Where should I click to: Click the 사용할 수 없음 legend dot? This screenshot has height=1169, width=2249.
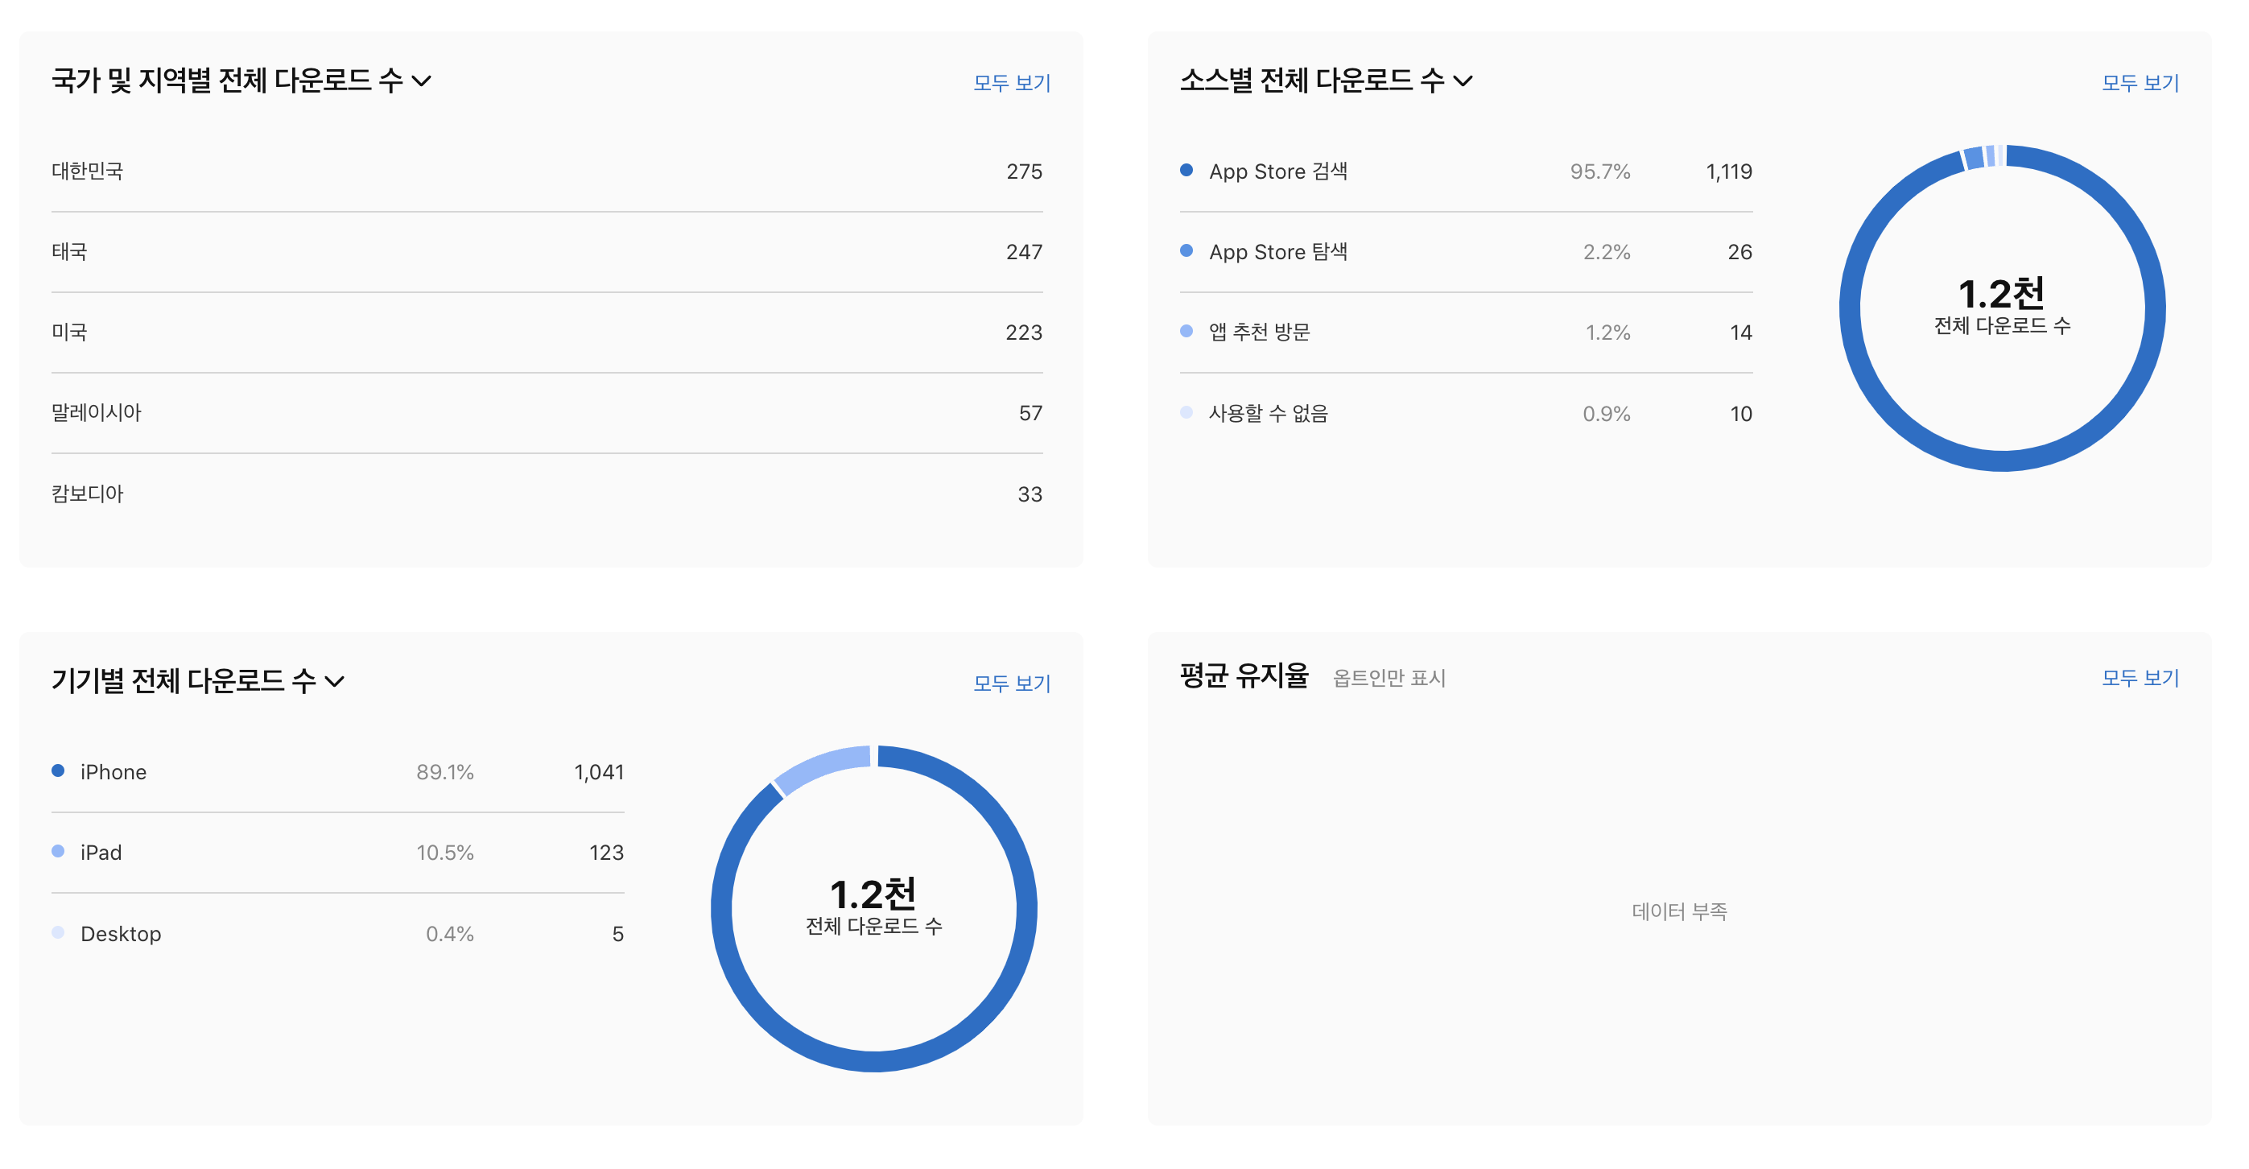tap(1186, 412)
